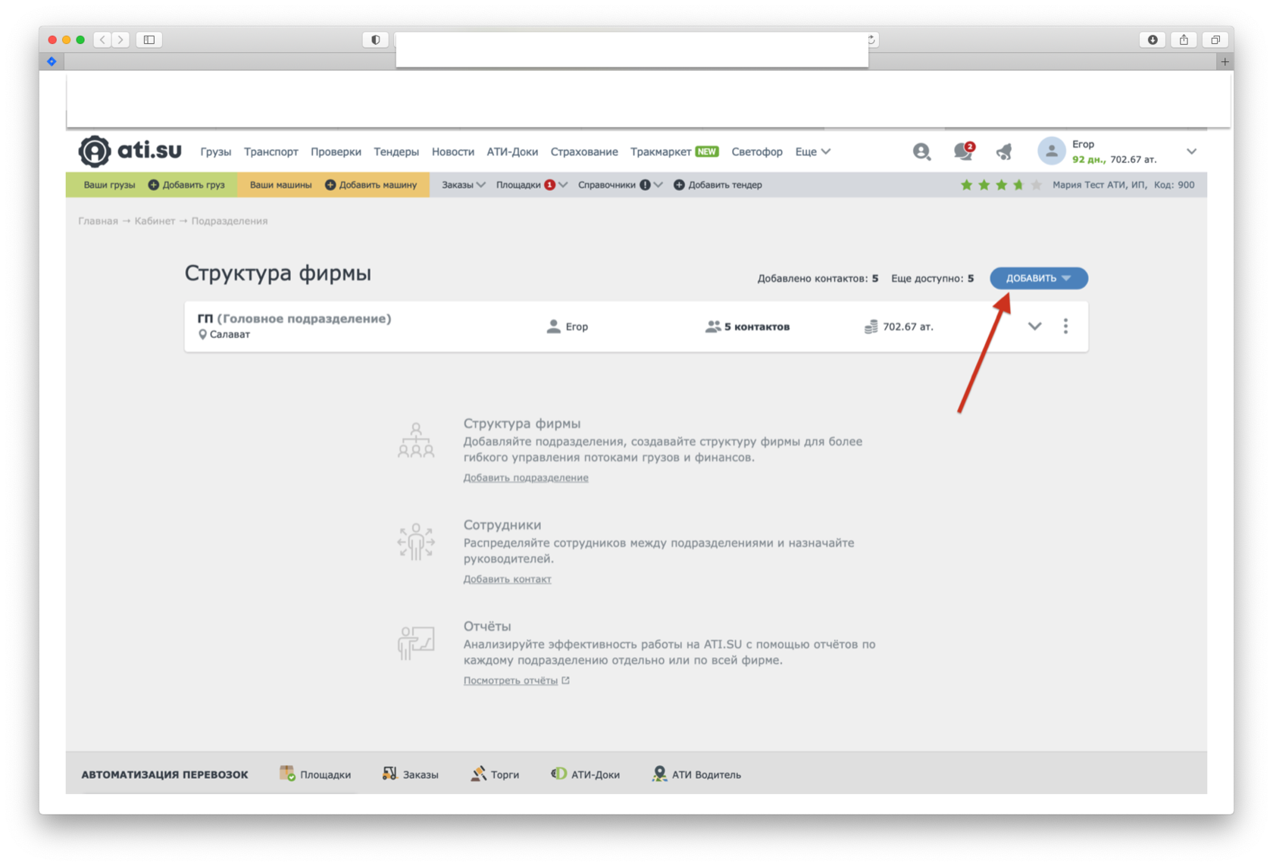Toggle Safari sidebar button
Screen dimensions: 1273x866
pyautogui.click(x=149, y=39)
